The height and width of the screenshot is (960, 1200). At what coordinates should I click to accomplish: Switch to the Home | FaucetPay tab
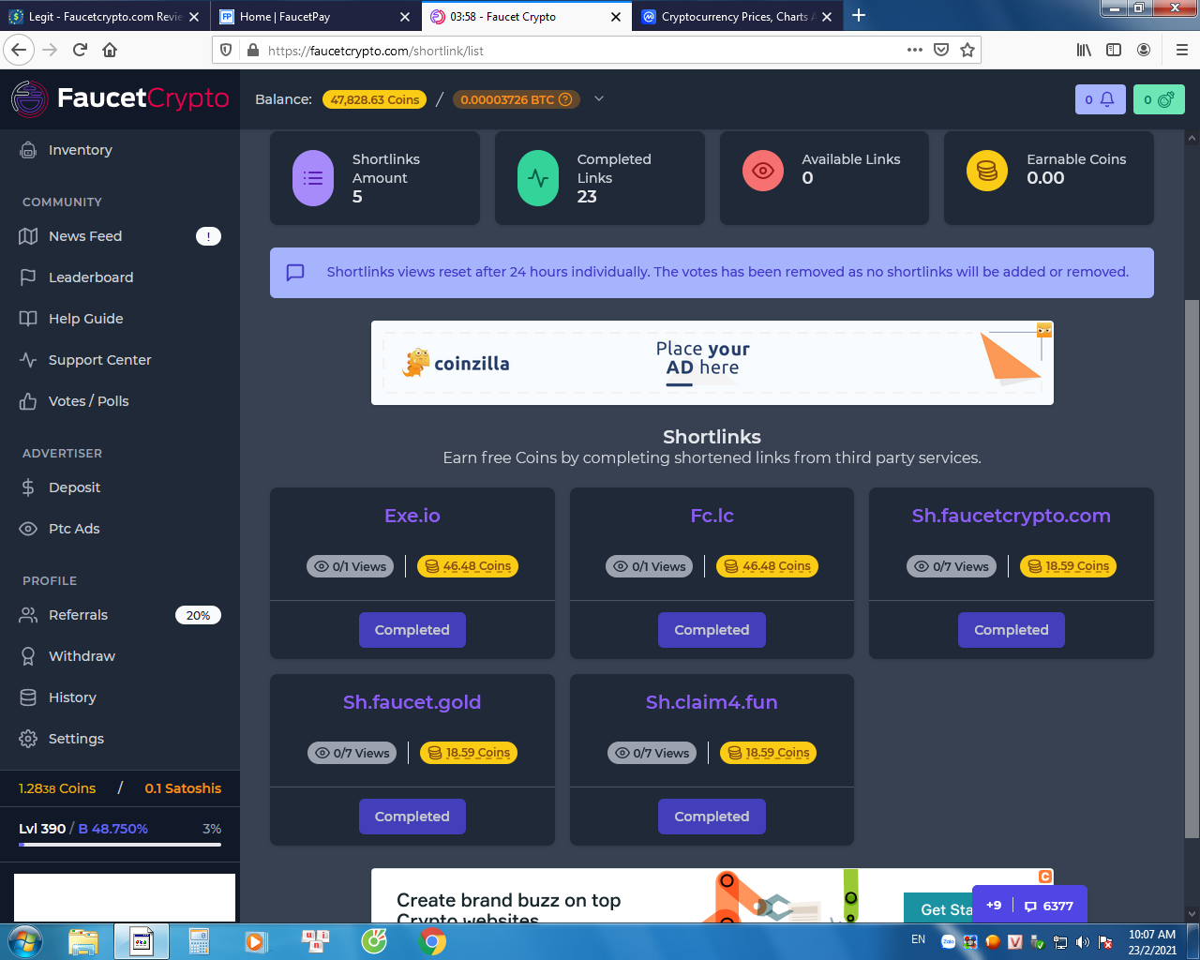pos(315,17)
